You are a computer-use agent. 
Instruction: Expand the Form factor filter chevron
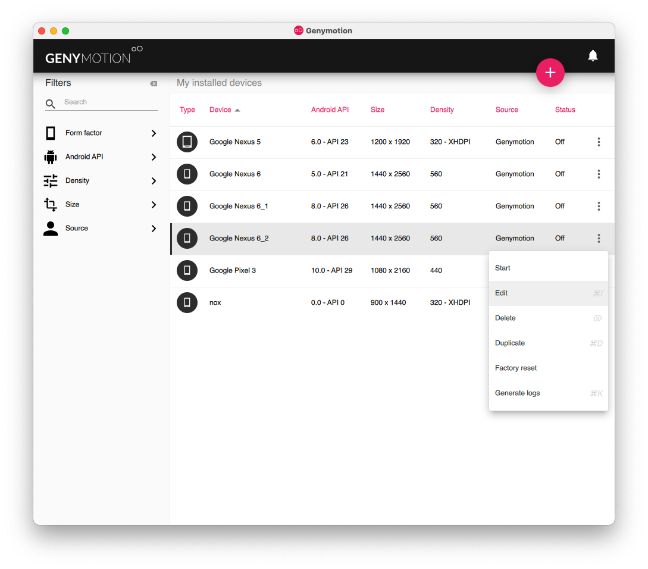pos(154,133)
